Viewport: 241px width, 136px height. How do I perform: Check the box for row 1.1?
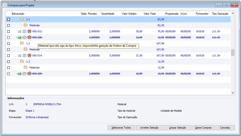8,19
